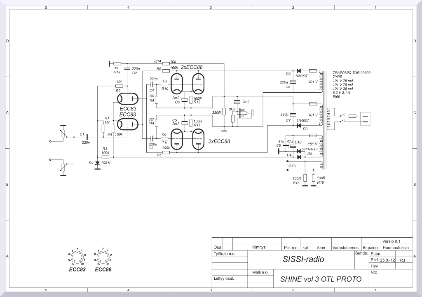
Task: Select the TRAFOMIC TNR 30638 transformer label
Action: (x=351, y=72)
